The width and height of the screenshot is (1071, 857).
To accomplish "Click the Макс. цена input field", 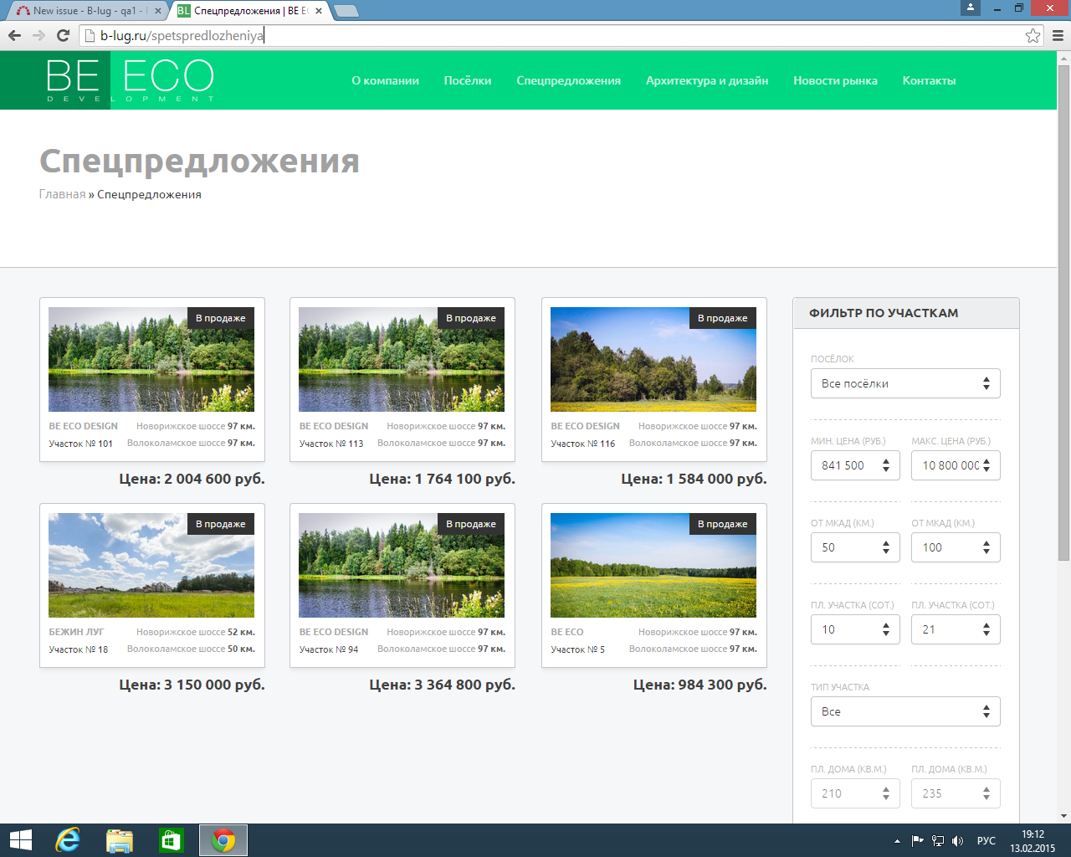I will (949, 465).
